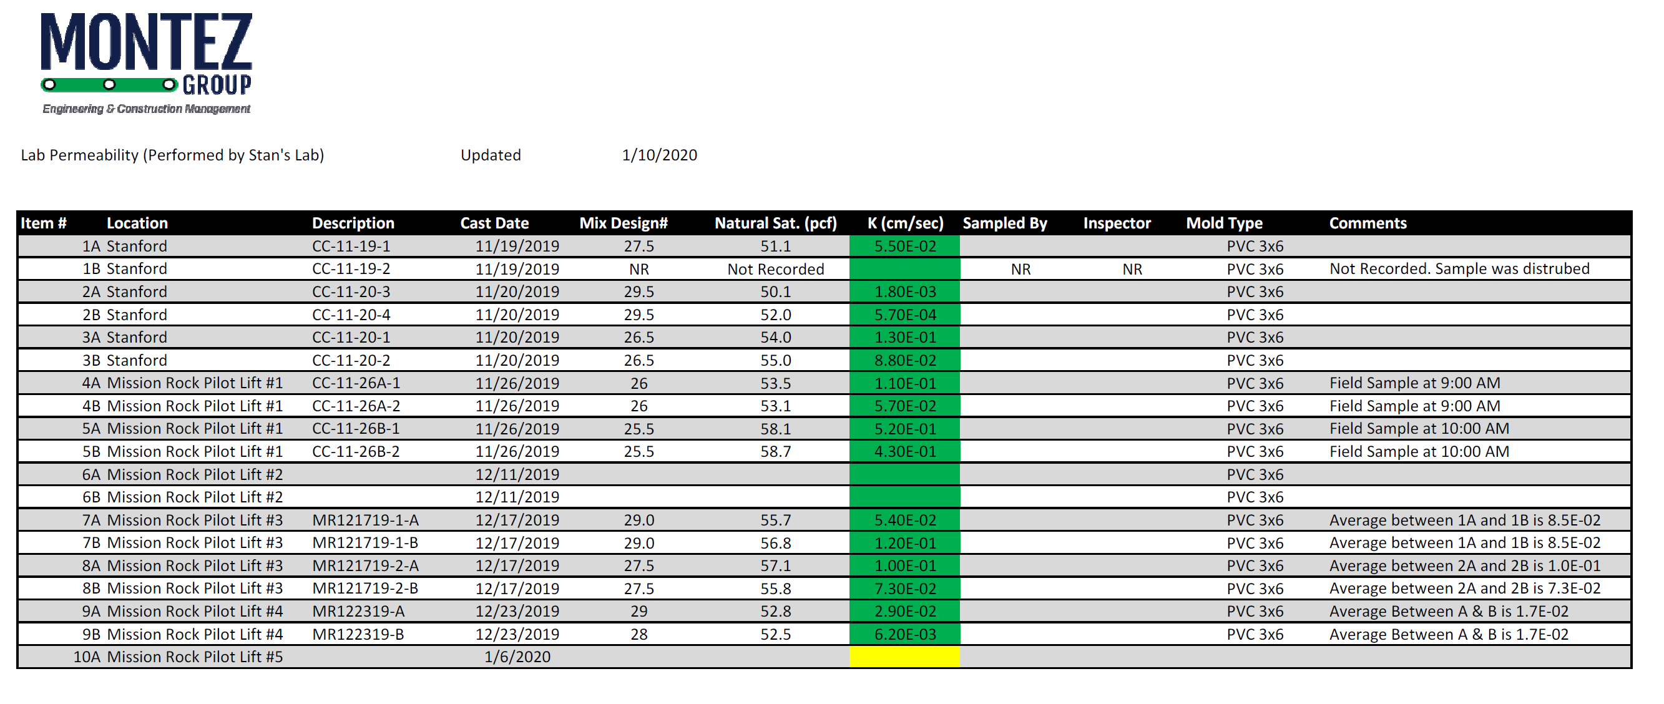Screen dimensions: 1664x704
Task: Click K value 1.80E-03
Action: pos(905,293)
